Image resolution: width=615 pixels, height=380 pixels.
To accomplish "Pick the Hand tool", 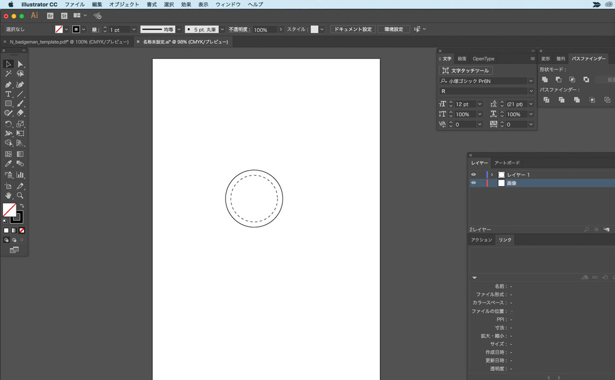I will (8, 196).
